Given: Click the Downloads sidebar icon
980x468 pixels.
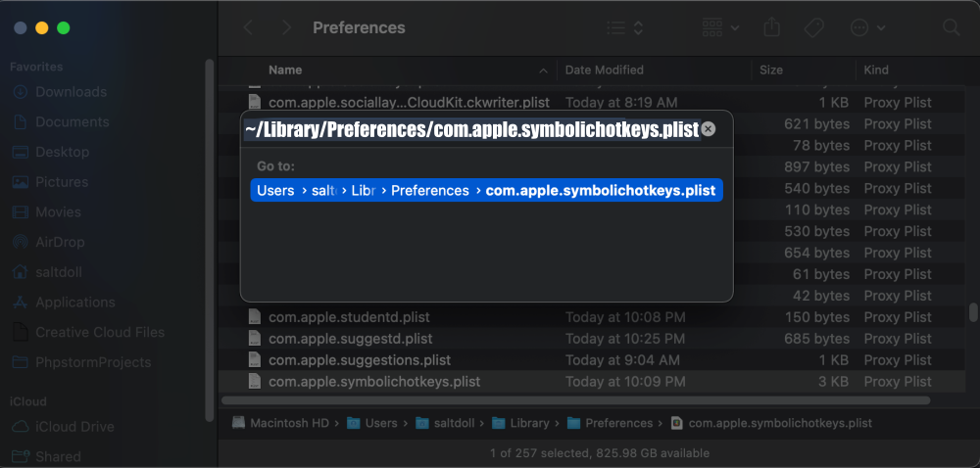Looking at the screenshot, I should 21,92.
